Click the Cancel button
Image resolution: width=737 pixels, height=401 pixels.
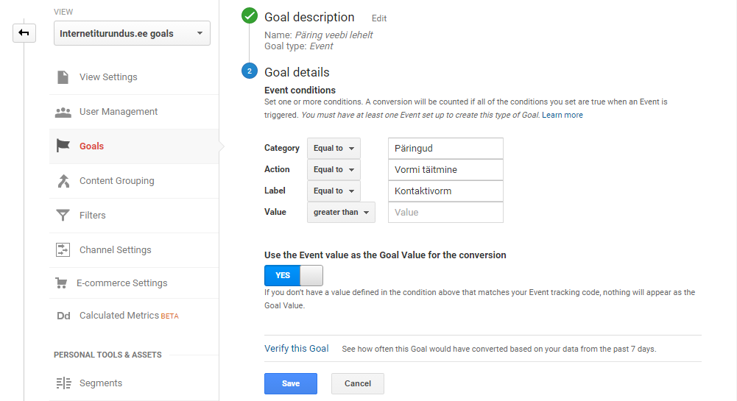358,383
